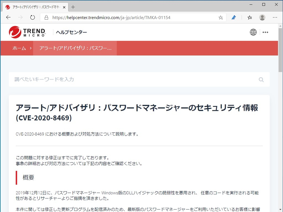Open Edge's annotation pen tool
Viewport: 283px width, 212px height.
pyautogui.click(x=234, y=17)
